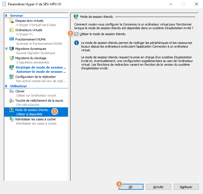Select Mode de session étendu in sidebar
203x194 pixels.
tap(36, 112)
